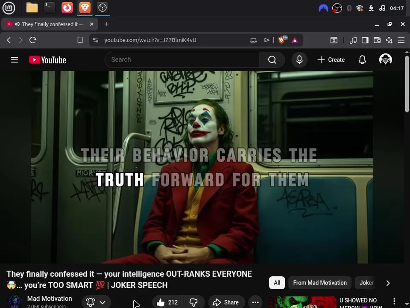Open the account avatar menu
Viewport: 410px width, 308px height.
point(385,59)
